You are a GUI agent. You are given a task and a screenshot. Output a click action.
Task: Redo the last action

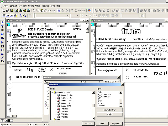coord(54,10)
